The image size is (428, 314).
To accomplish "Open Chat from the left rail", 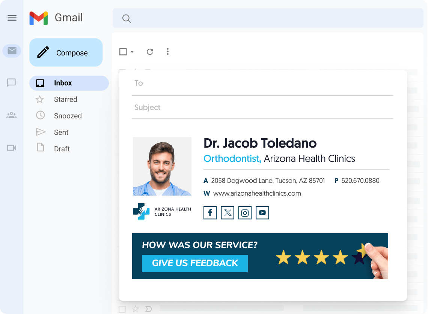I will click(12, 82).
